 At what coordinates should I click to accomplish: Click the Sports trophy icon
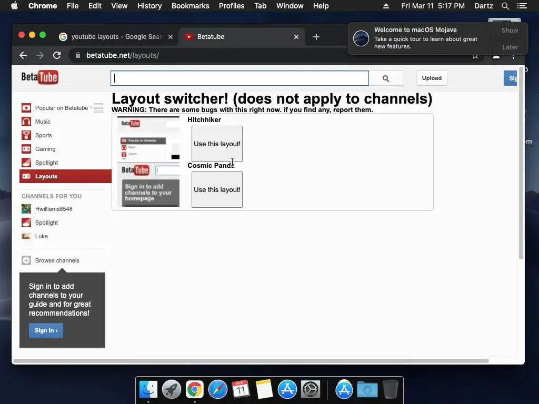tap(26, 135)
